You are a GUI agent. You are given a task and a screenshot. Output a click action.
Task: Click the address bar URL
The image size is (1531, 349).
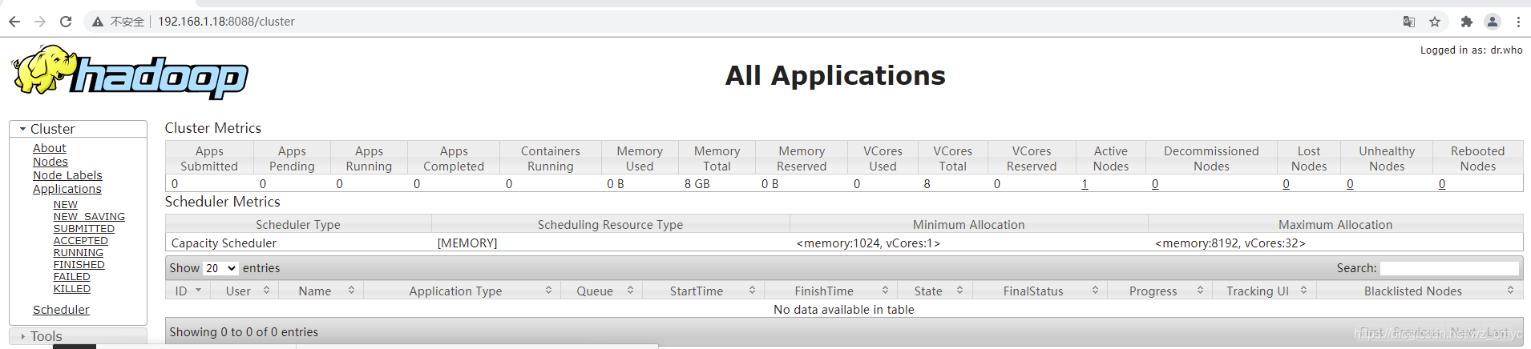(x=226, y=22)
